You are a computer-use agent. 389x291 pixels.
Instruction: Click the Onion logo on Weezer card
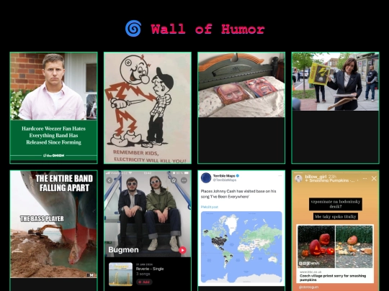[x=53, y=155]
